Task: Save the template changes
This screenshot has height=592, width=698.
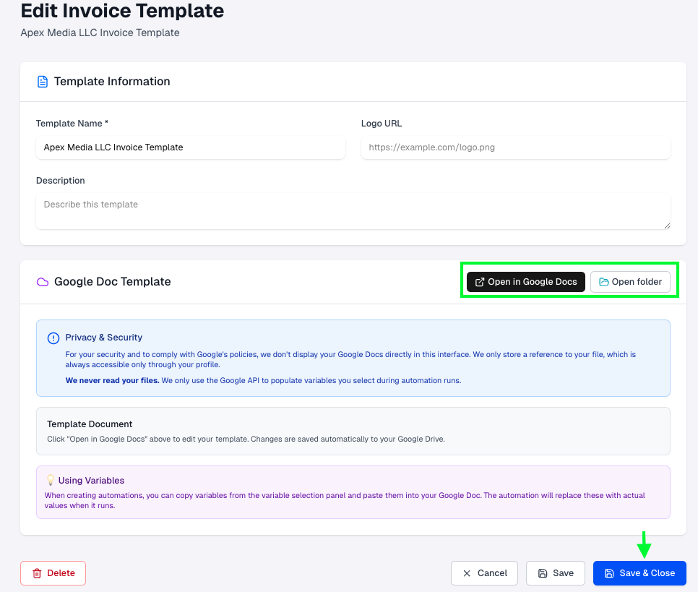Action: point(556,573)
